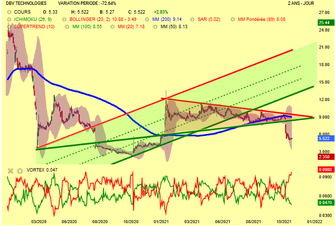Viewport: 335px width, 226px height.
Task: Click the 10/2021 date axis label
Action: pyautogui.click(x=284, y=222)
